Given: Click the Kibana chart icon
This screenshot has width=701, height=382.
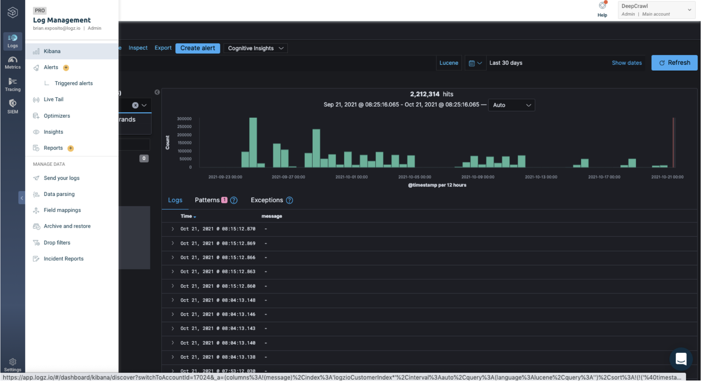Looking at the screenshot, I should point(36,52).
